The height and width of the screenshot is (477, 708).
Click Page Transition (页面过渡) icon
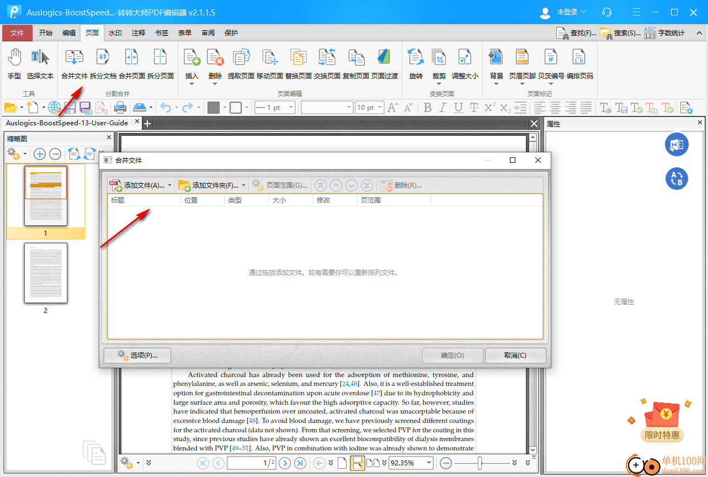coord(385,63)
